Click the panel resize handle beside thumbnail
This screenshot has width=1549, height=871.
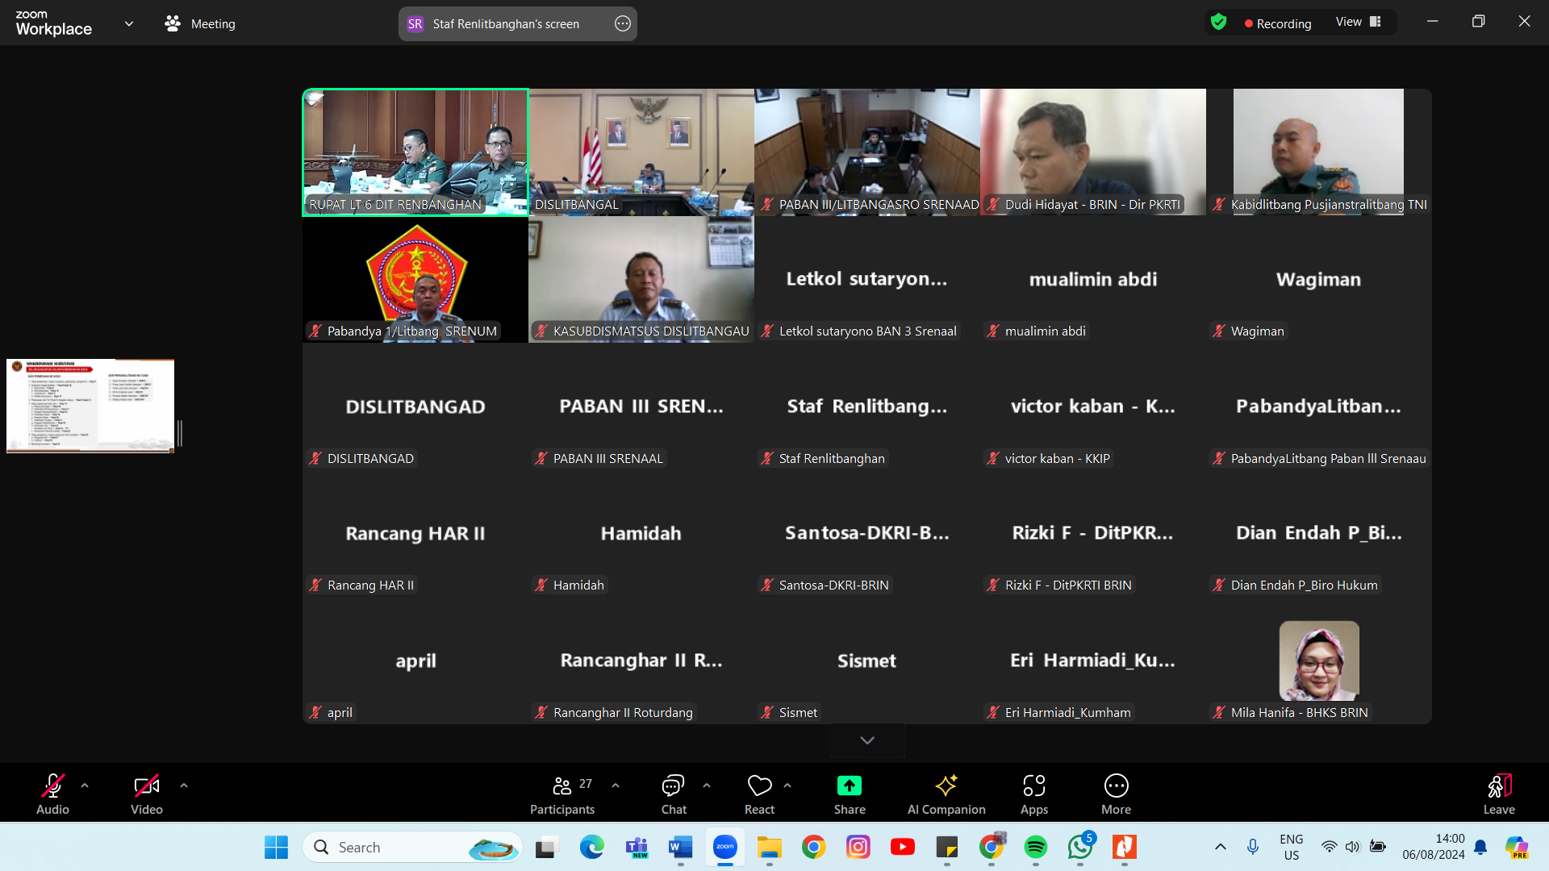pos(180,433)
